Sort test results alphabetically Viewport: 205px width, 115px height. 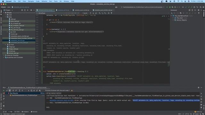click(13, 91)
